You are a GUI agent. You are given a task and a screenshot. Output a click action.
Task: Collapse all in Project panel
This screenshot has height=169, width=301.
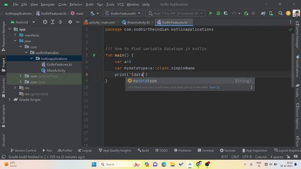(60, 22)
